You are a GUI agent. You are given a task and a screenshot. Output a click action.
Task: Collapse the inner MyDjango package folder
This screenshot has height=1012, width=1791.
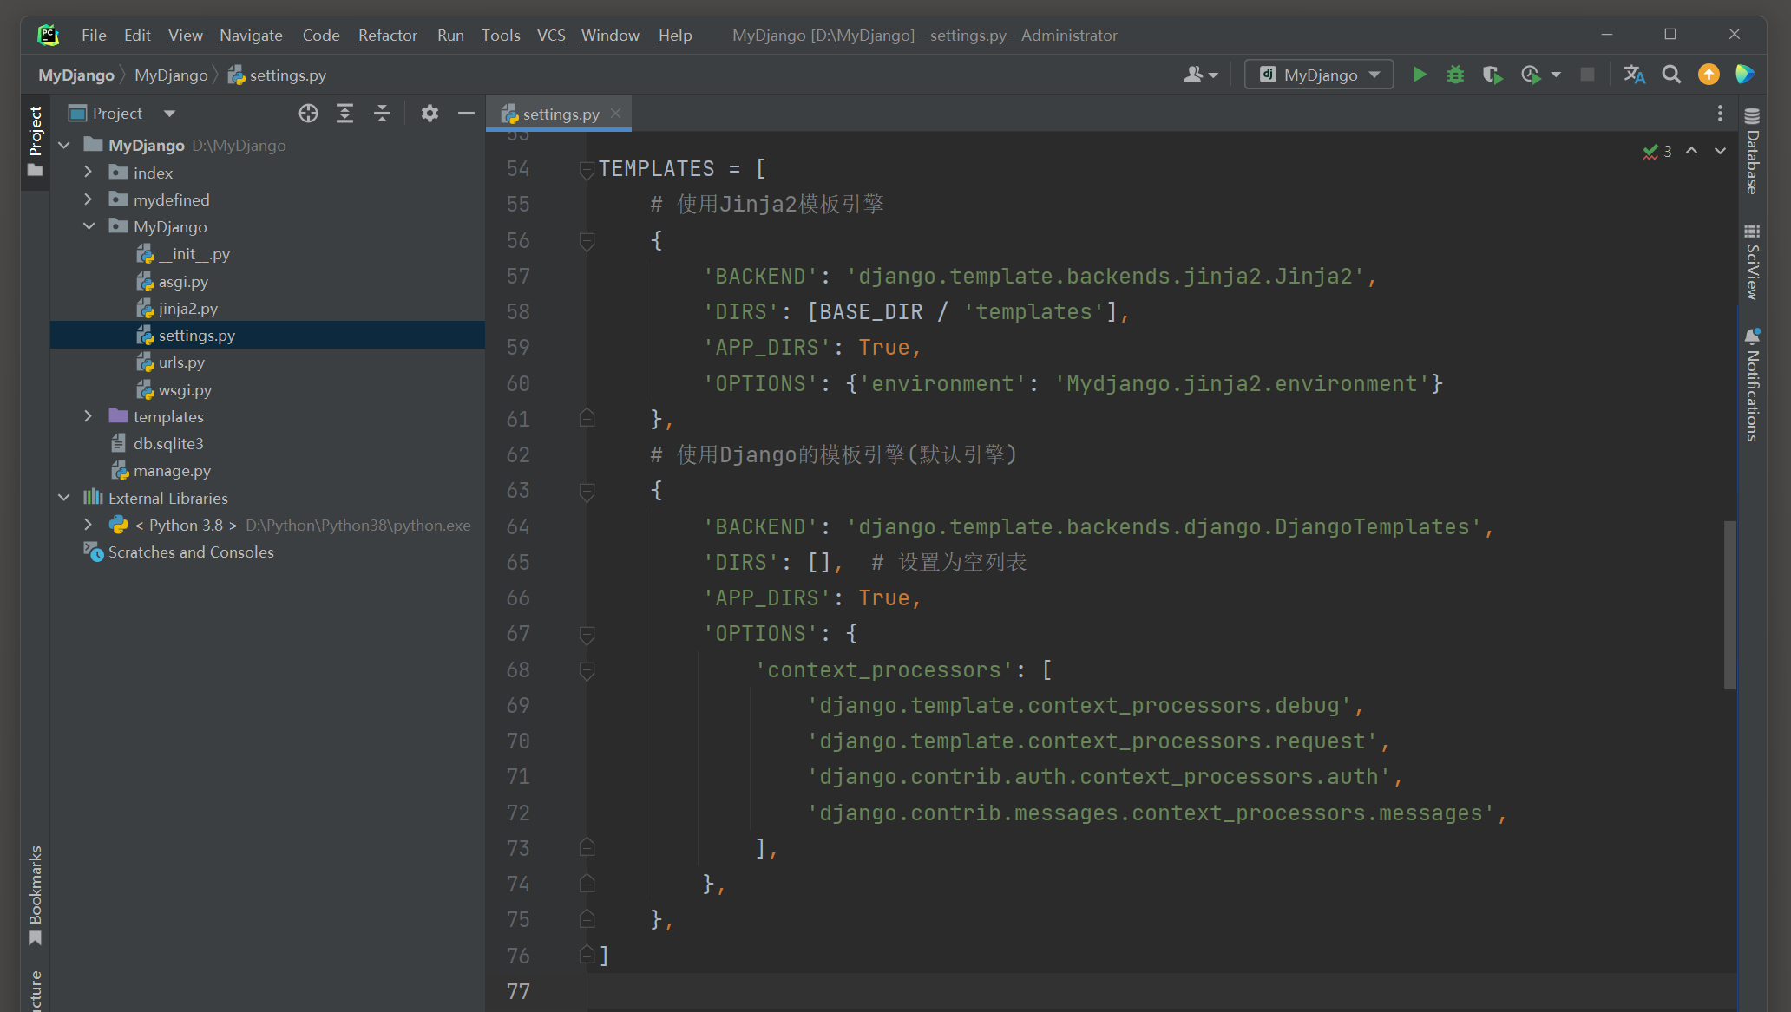point(88,226)
